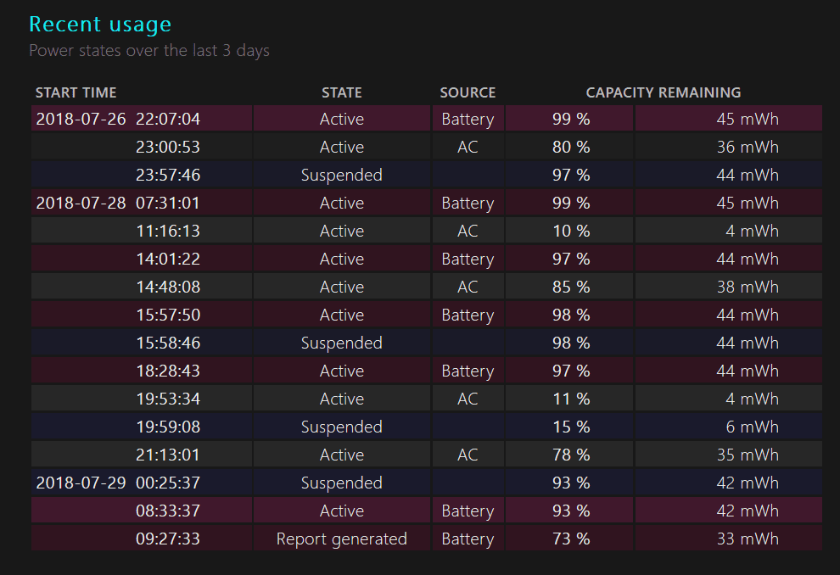This screenshot has width=840, height=575.
Task: Select the 2018-07-29 00:25:37 date entry
Action: 118,483
